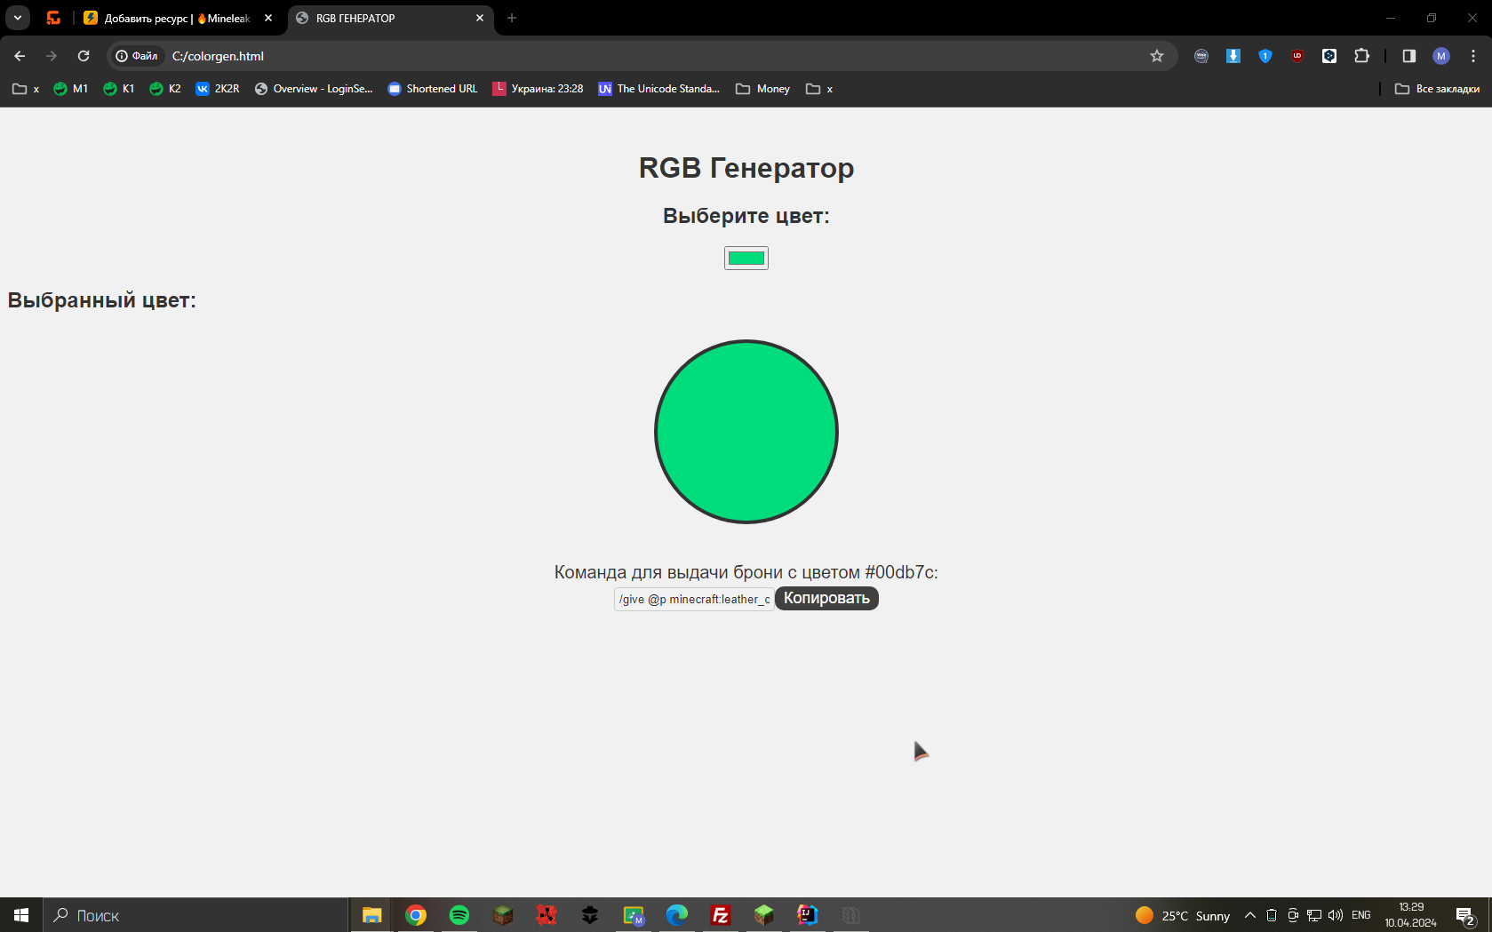Screen dimensions: 1492x932
Task: Launch Spotify from the taskbar
Action: tap(459, 915)
